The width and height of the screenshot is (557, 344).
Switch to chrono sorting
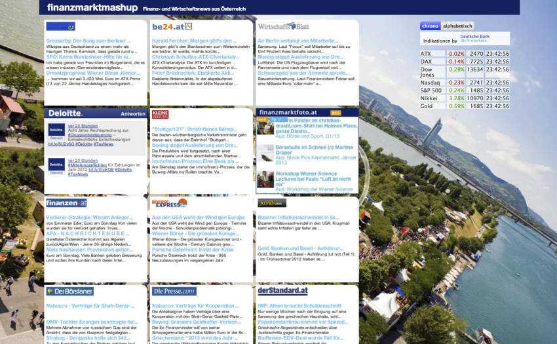(430, 26)
